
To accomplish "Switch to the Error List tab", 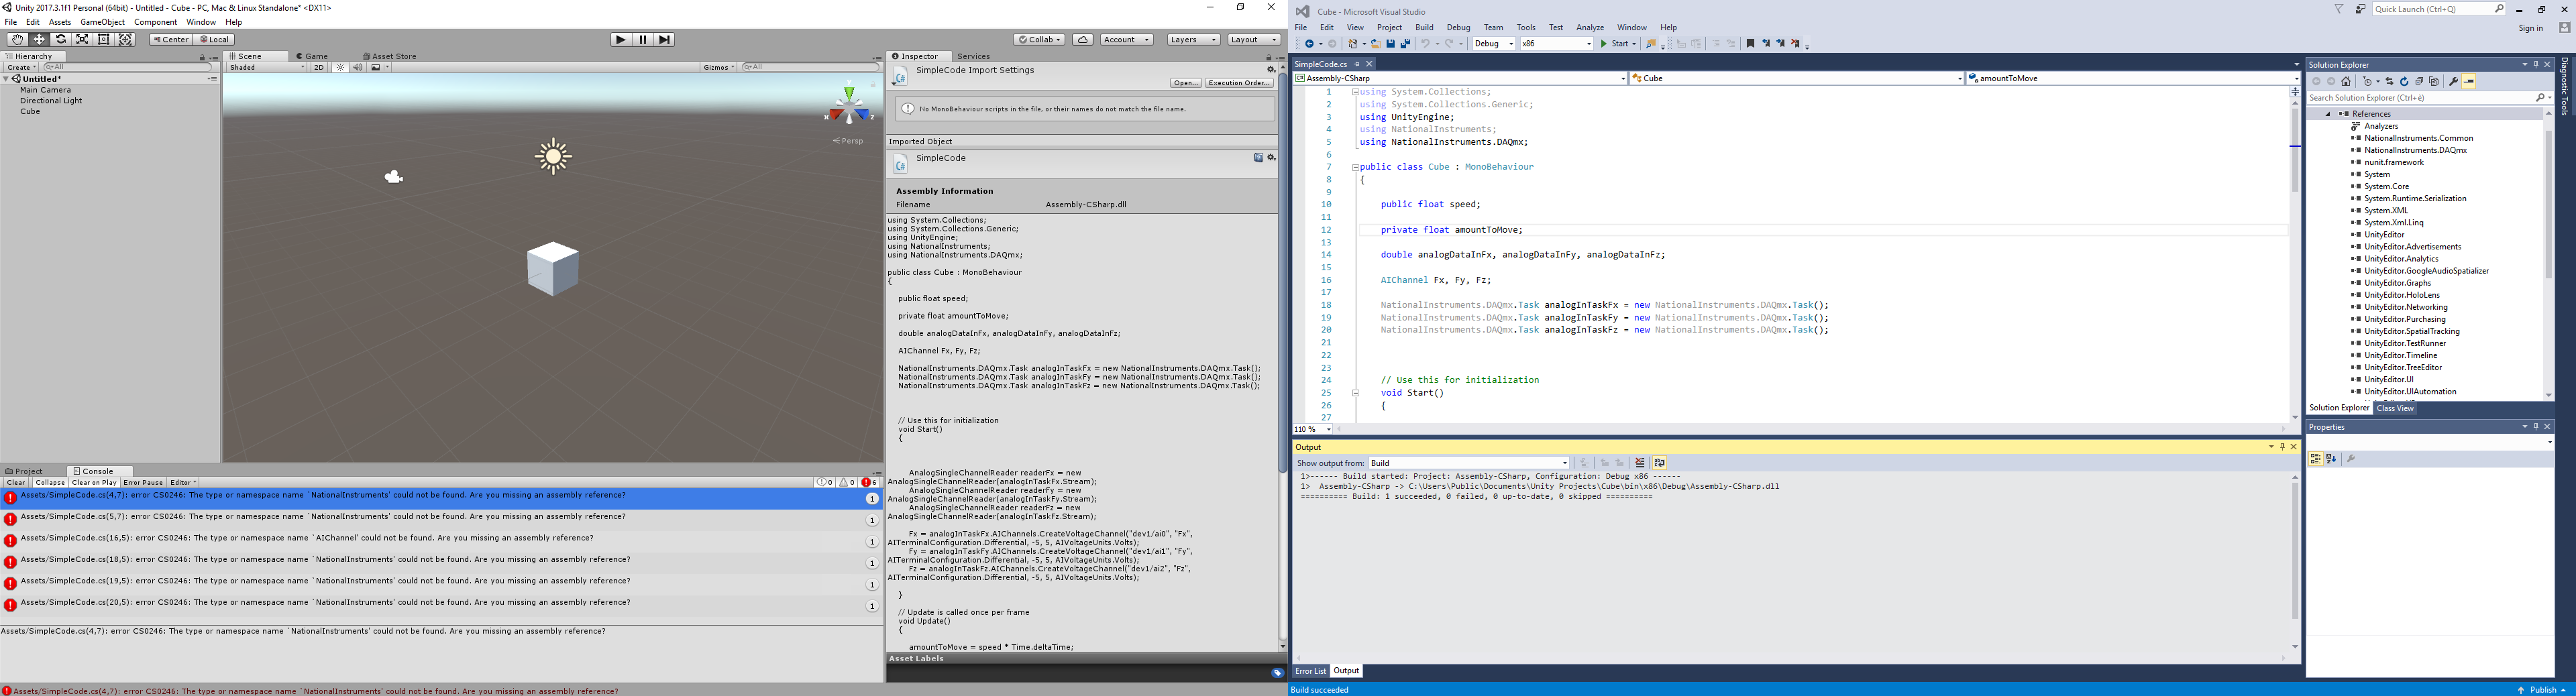I will click(1310, 671).
